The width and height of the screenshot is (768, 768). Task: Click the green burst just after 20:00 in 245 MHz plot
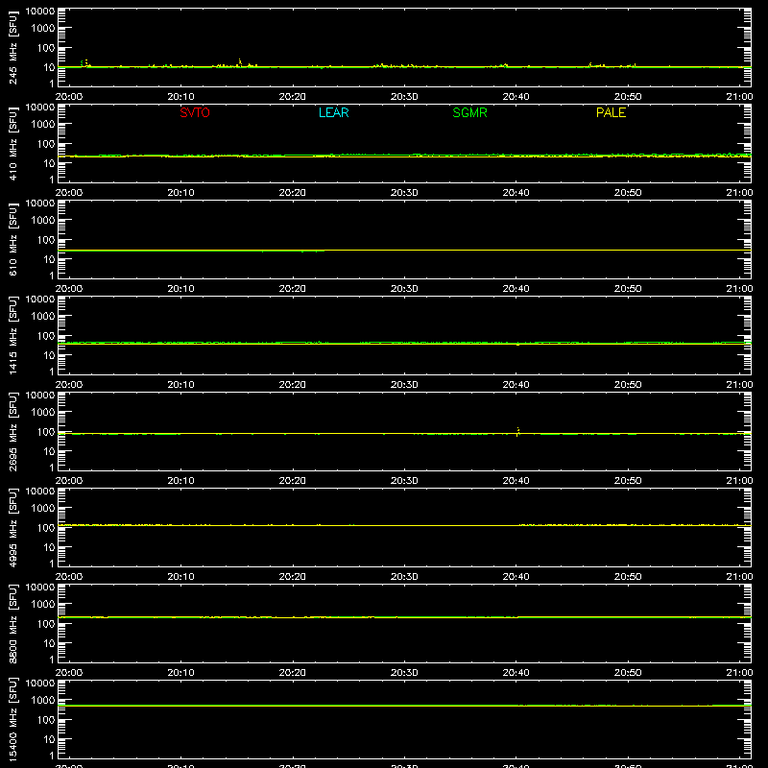pos(82,62)
